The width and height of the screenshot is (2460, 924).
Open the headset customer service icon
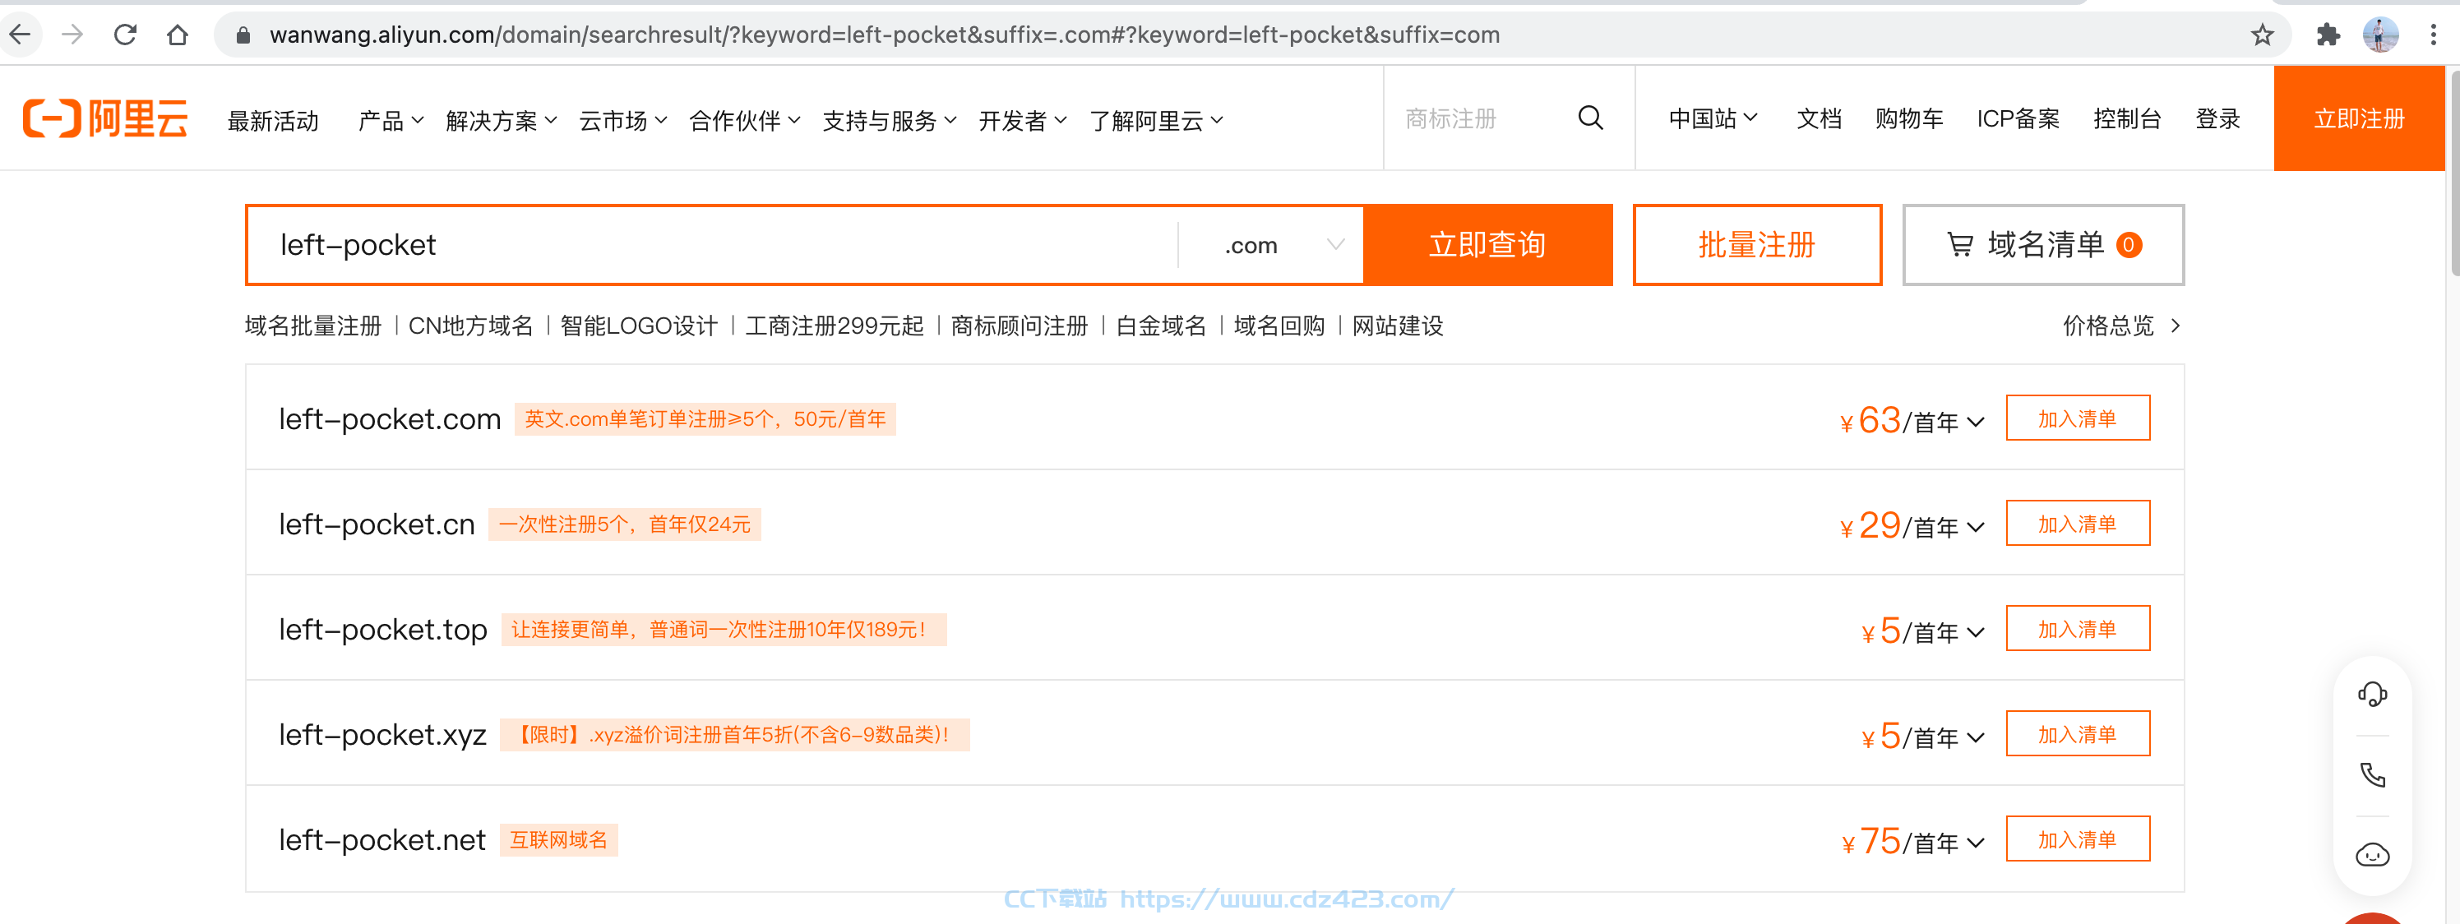click(x=2372, y=694)
